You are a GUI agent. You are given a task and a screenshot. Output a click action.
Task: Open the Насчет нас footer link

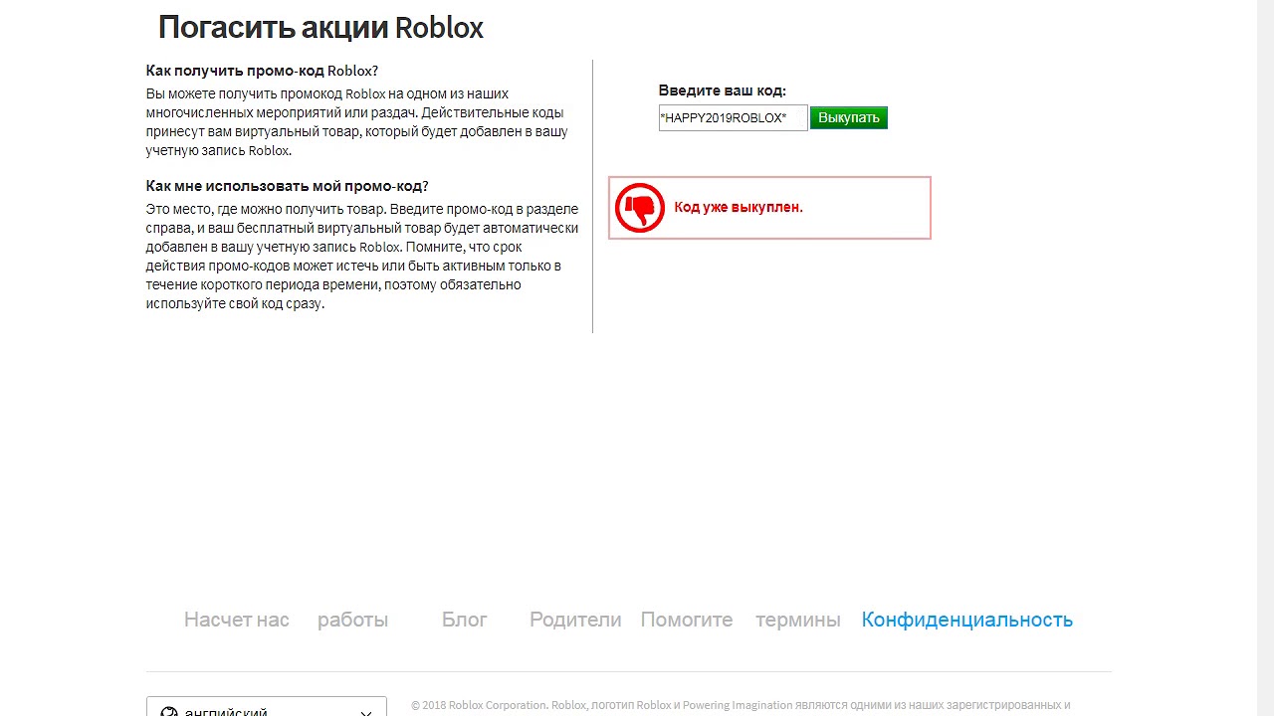pyautogui.click(x=237, y=620)
